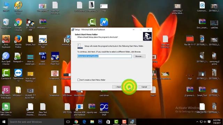Image resolution: width=223 pixels, height=125 pixels.
Task: Select the Internet Download shortcut icon
Action: pos(30,109)
